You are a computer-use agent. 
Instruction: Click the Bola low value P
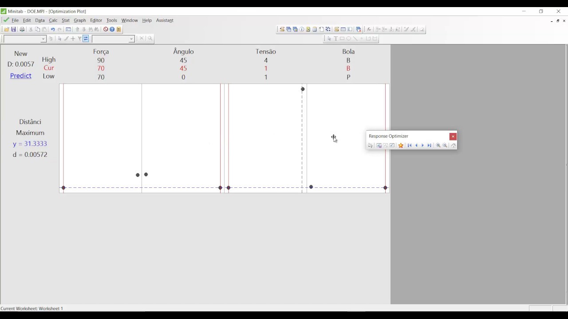pos(348,77)
